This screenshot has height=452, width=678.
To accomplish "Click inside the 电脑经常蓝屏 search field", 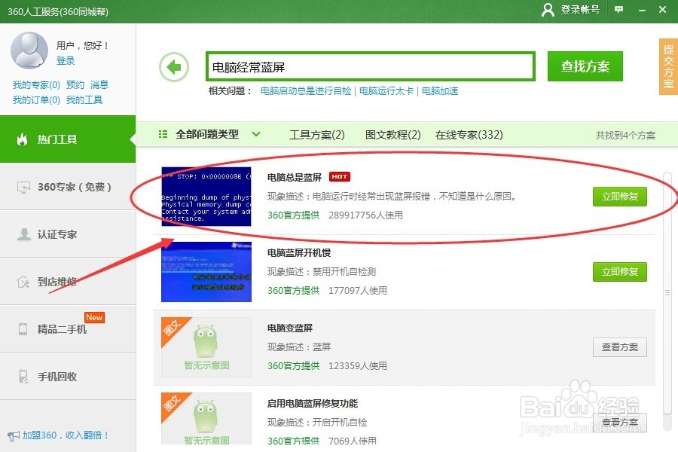I will 369,66.
